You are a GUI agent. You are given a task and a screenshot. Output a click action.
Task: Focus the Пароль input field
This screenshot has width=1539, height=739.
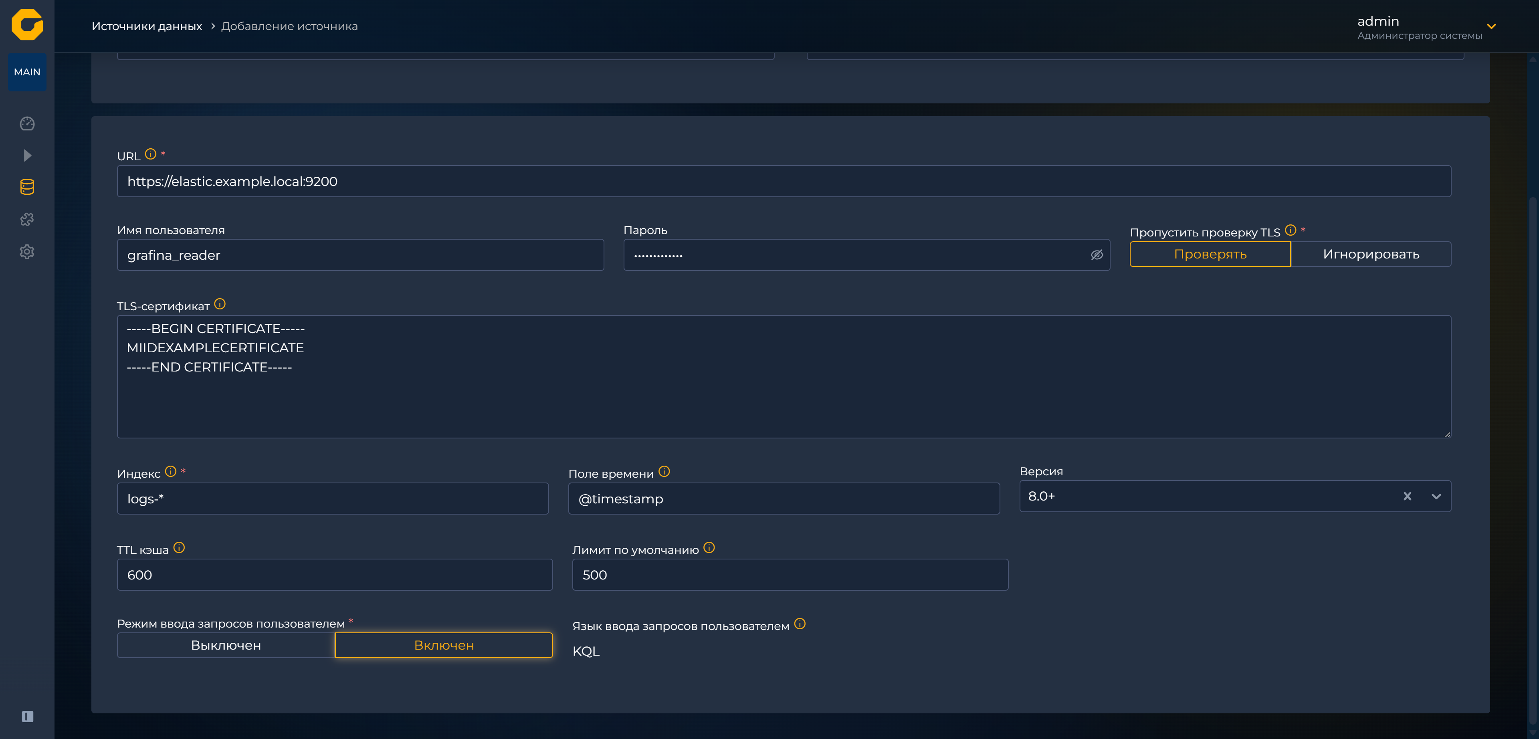click(x=866, y=255)
